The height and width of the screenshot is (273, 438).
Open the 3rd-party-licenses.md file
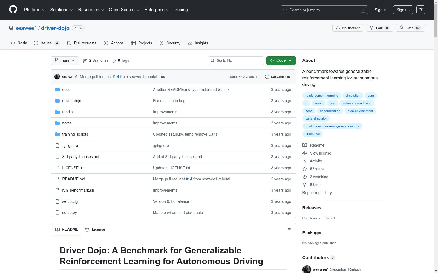80,157
